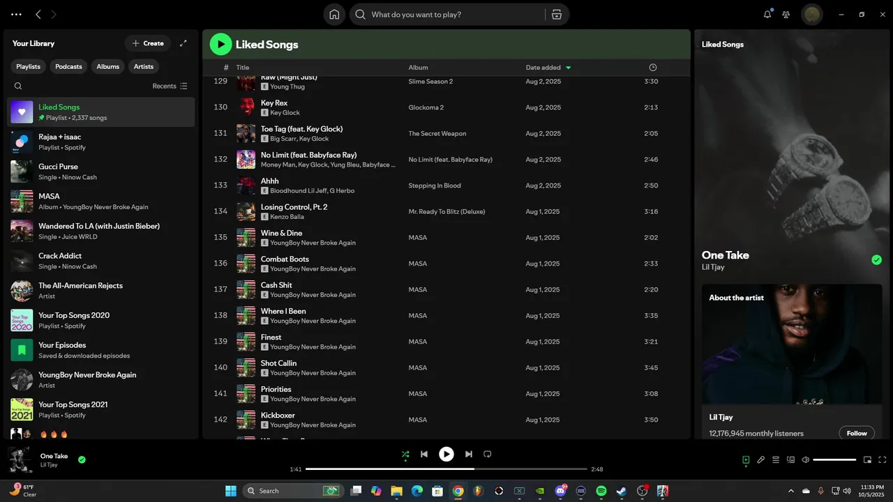Open Recents sort dropdown
The width and height of the screenshot is (893, 502).
170,86
